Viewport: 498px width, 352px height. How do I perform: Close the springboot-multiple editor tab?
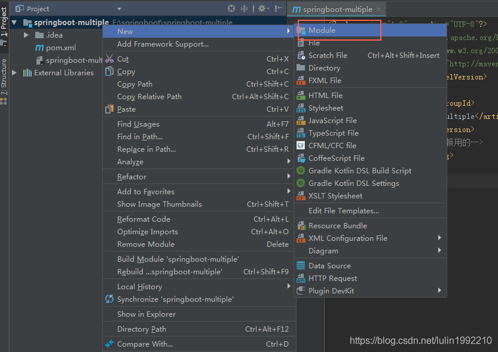(378, 10)
